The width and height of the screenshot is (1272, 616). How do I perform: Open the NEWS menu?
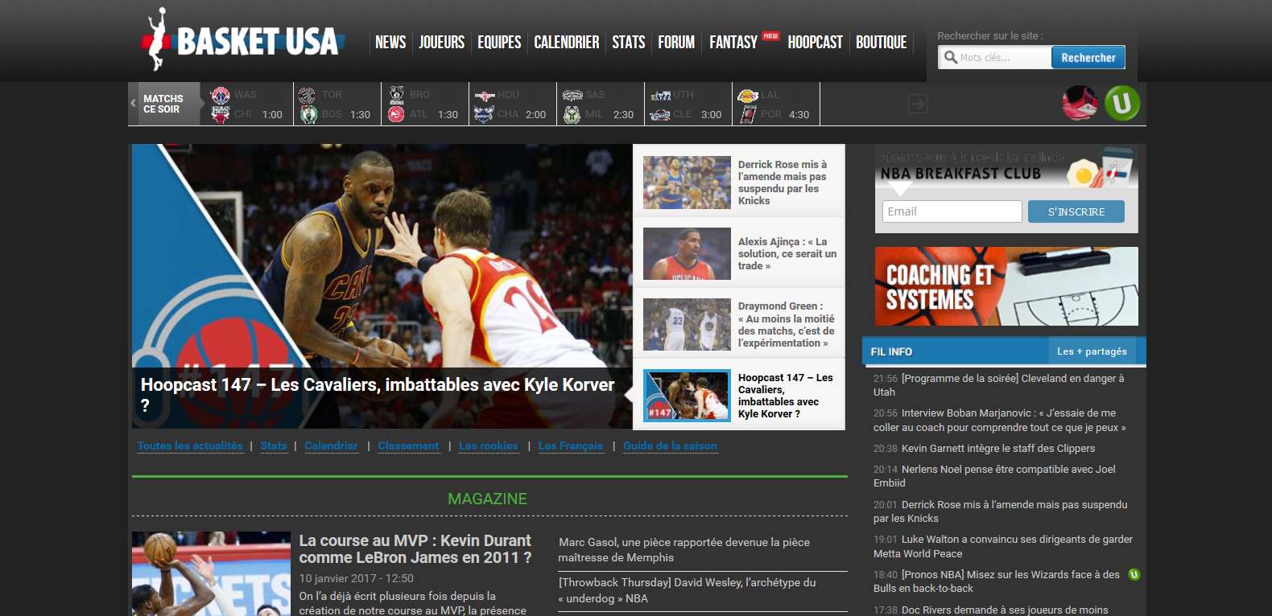pos(390,42)
